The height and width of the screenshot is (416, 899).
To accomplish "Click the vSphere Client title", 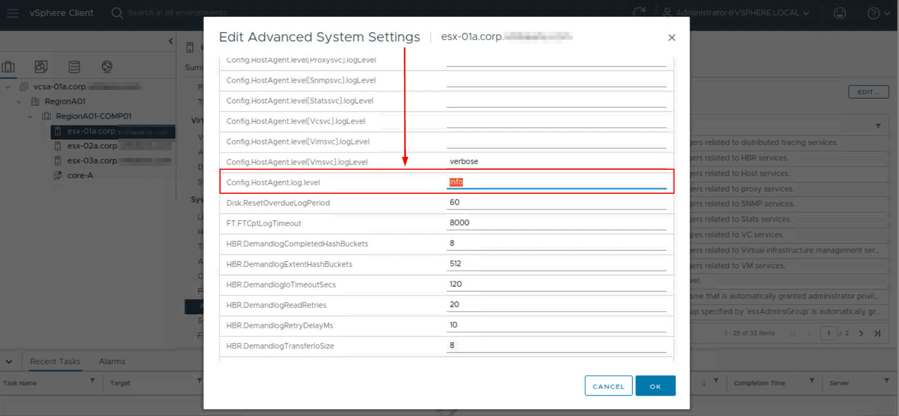I will [x=61, y=13].
